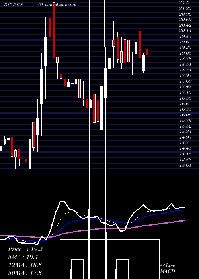Click the 20.14 price axis label
This screenshot has width=199, height=279.
pyautogui.click(x=185, y=31)
